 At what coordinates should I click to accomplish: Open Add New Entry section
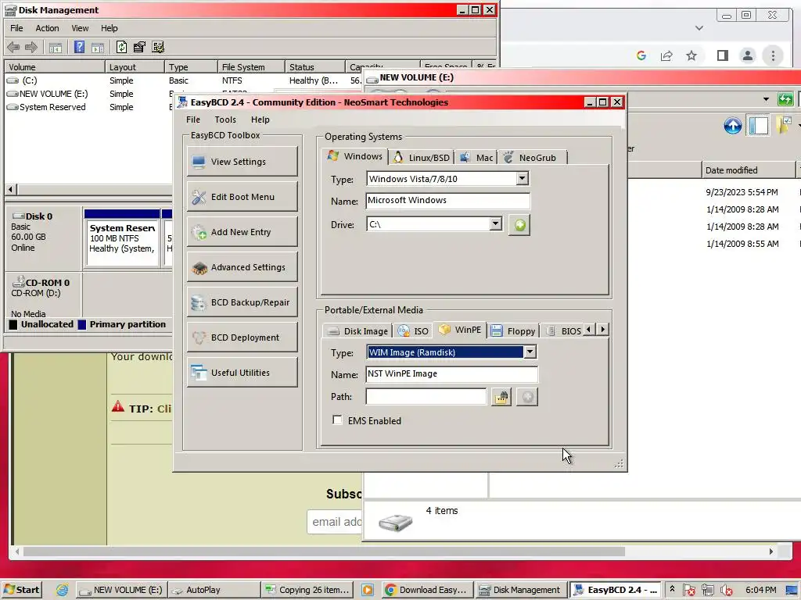242,232
